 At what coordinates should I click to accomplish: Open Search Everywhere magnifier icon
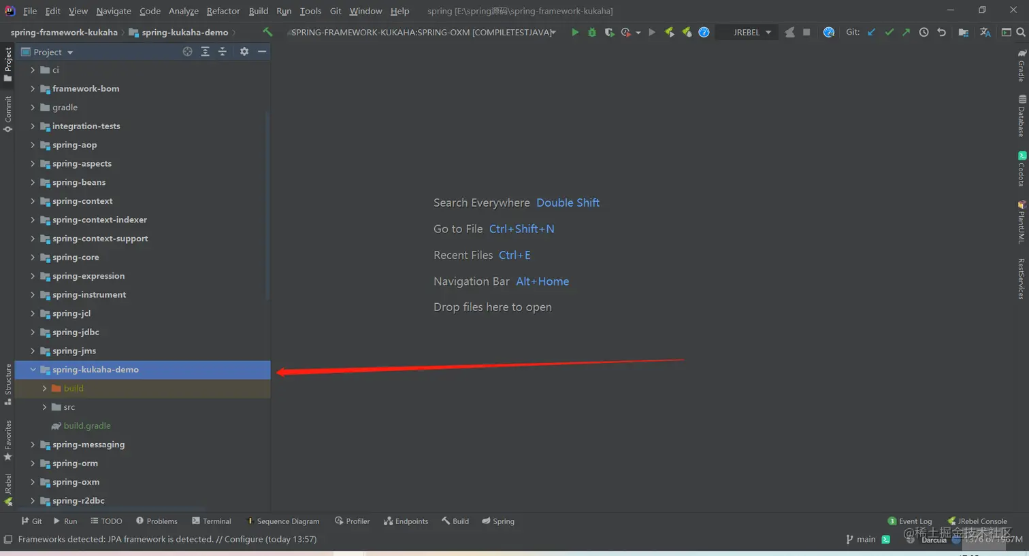pyautogui.click(x=1021, y=32)
